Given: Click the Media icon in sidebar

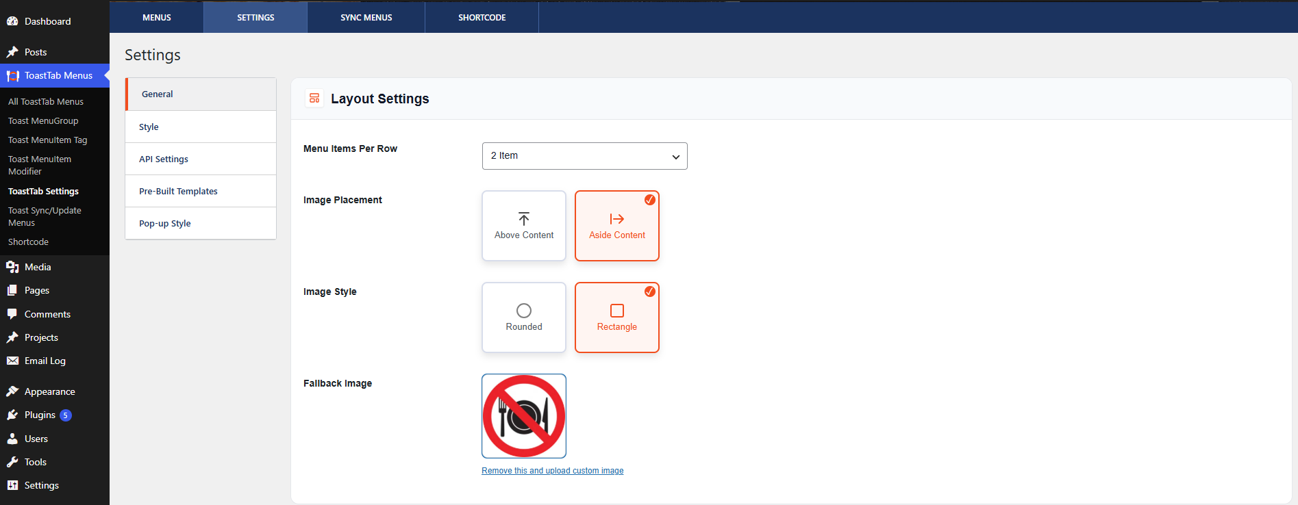Looking at the screenshot, I should click(x=12, y=267).
